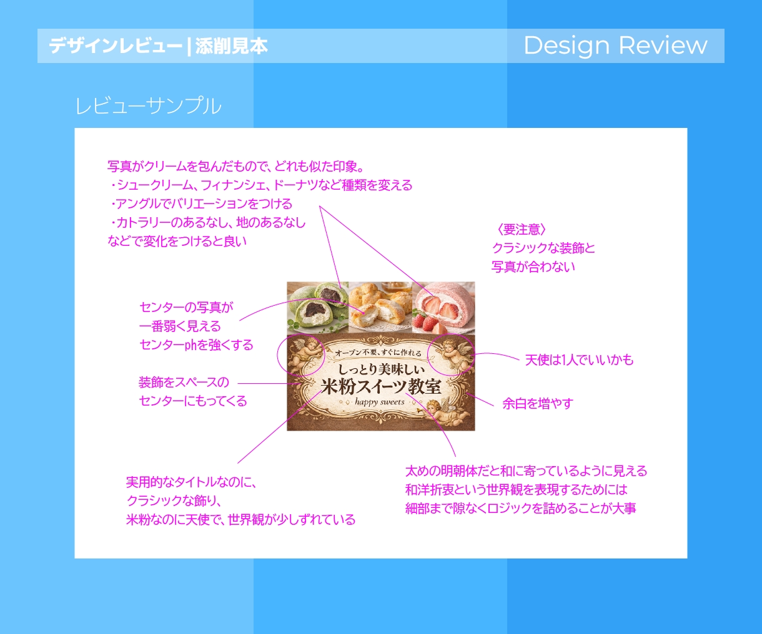Select the line "写真が合わない"

pos(533,267)
